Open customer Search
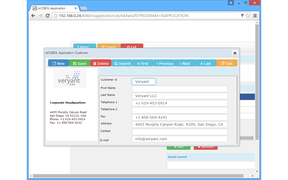Viewport: 288px width, 180px height. [122, 63]
